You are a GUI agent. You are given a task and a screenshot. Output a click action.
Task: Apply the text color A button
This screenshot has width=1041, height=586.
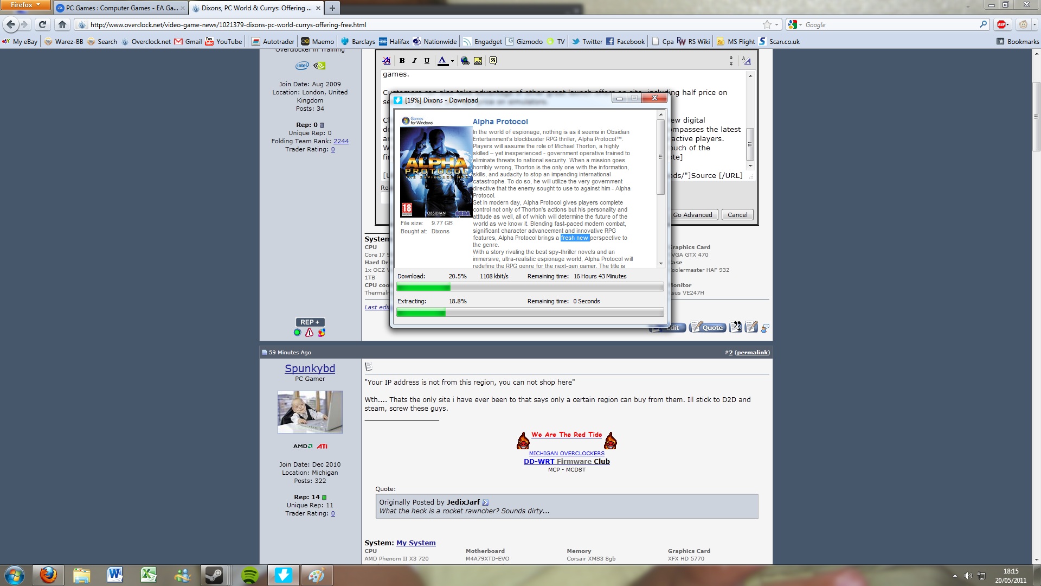(x=442, y=61)
